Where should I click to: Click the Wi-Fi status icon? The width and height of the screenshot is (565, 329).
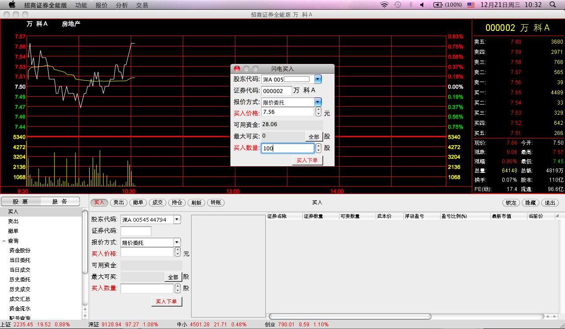pyautogui.click(x=384, y=5)
